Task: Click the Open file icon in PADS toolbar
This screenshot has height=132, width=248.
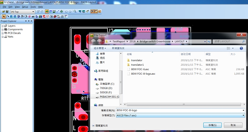Action: coord(3,12)
